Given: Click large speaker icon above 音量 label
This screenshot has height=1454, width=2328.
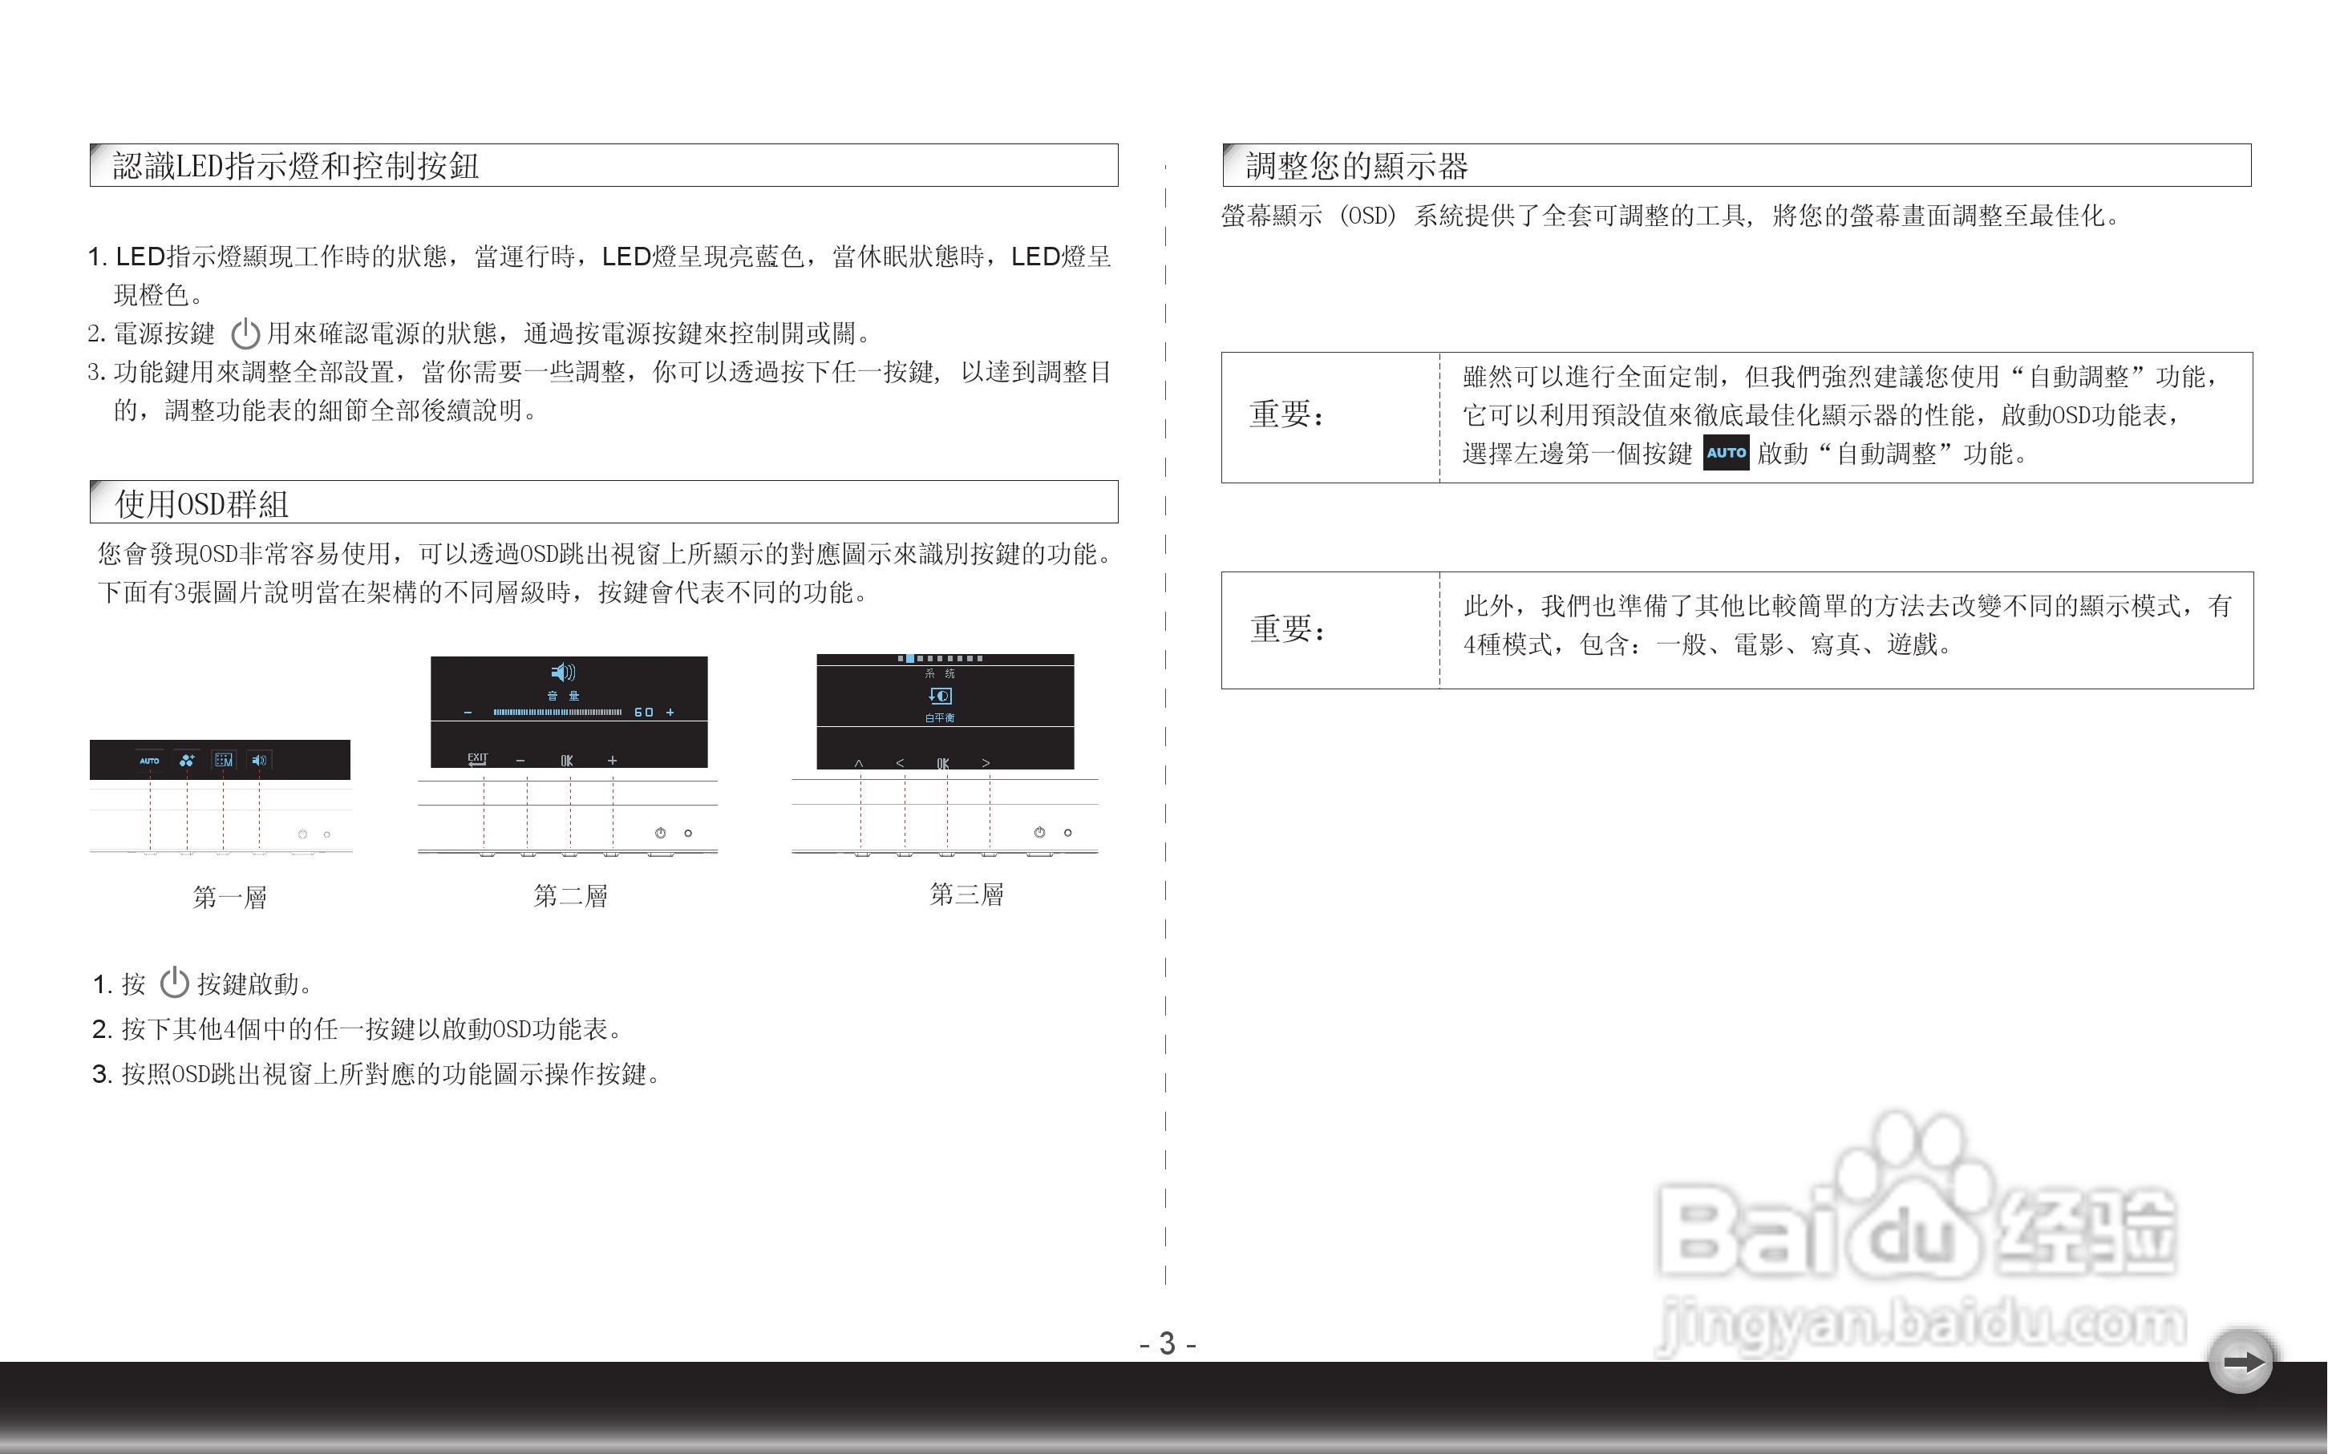Looking at the screenshot, I should (x=563, y=672).
